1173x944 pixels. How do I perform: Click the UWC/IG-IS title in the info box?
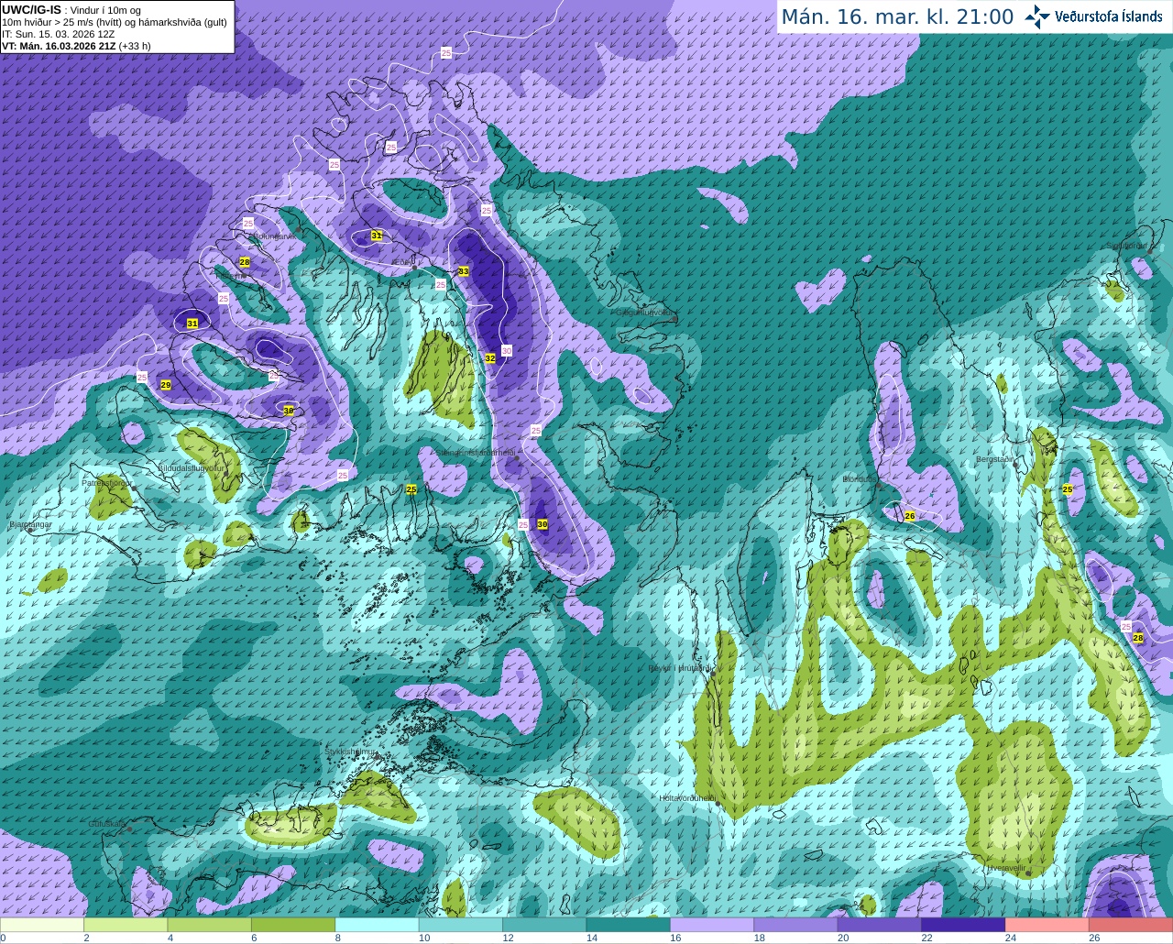coord(31,10)
